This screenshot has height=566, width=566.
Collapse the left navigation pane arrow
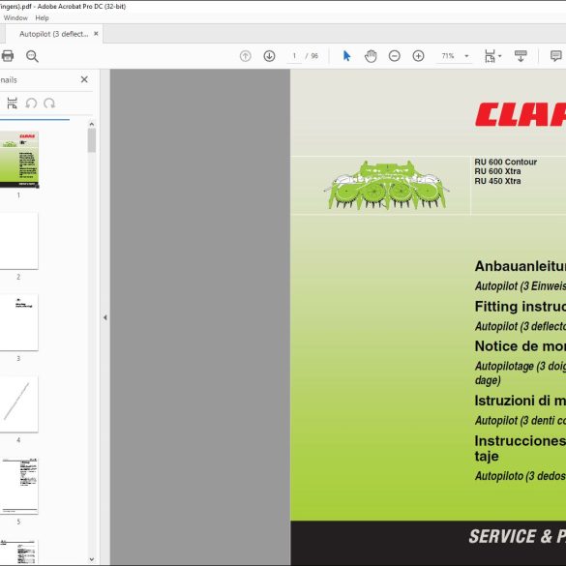[105, 317]
